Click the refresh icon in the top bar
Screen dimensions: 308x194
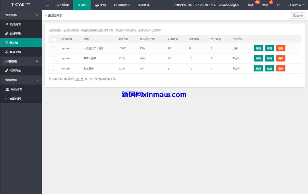coord(278,5)
